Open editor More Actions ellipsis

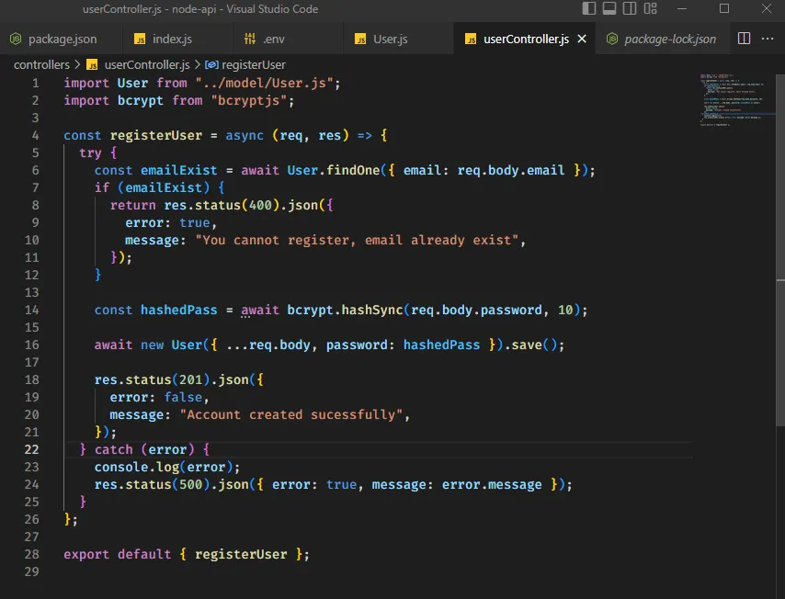coord(768,39)
